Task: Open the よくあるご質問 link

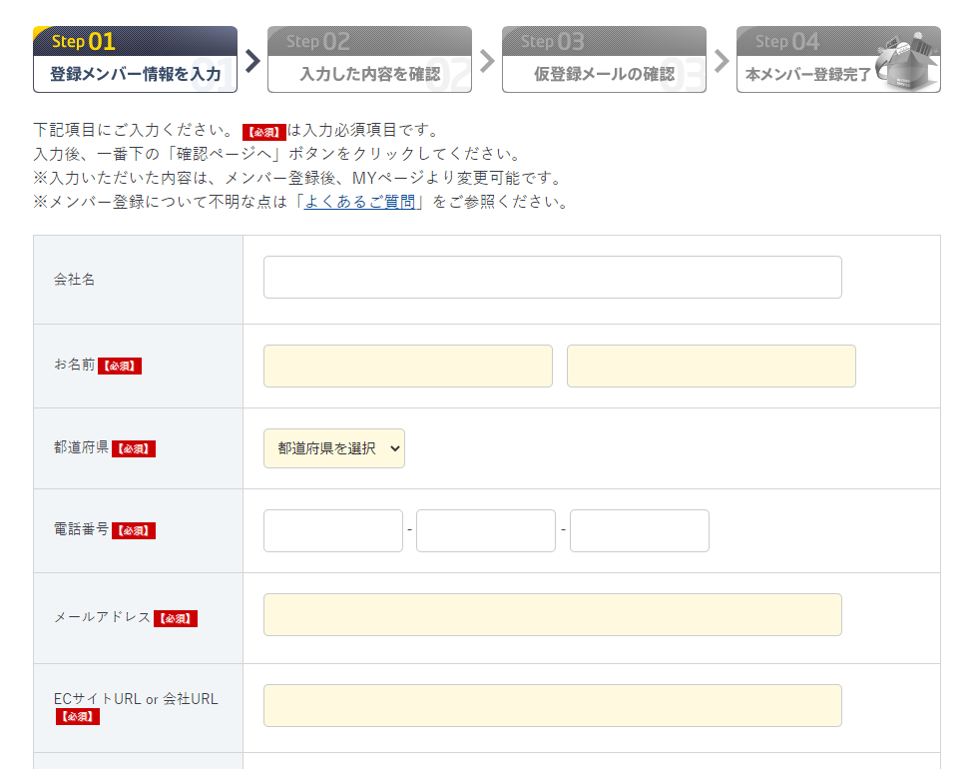Action: click(360, 202)
